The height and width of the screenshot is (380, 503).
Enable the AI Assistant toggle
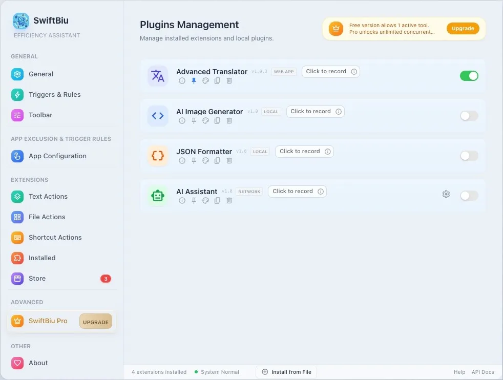pos(469,196)
